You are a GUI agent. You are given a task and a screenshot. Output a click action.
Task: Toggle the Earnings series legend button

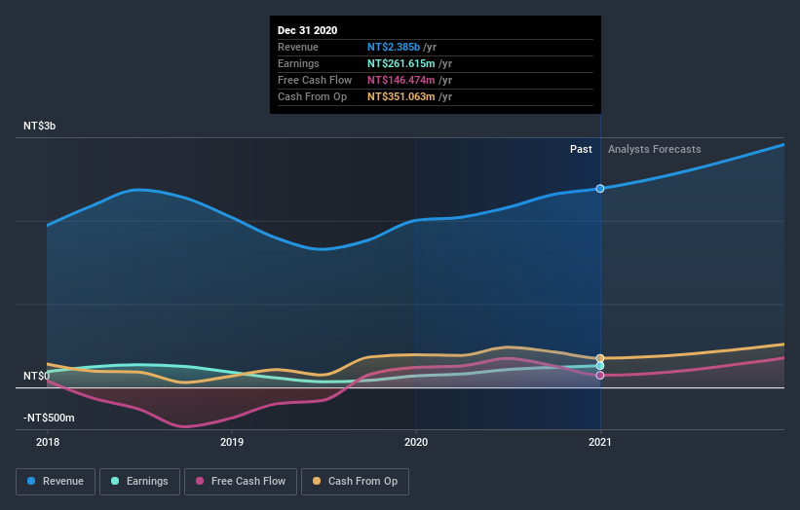click(x=139, y=482)
